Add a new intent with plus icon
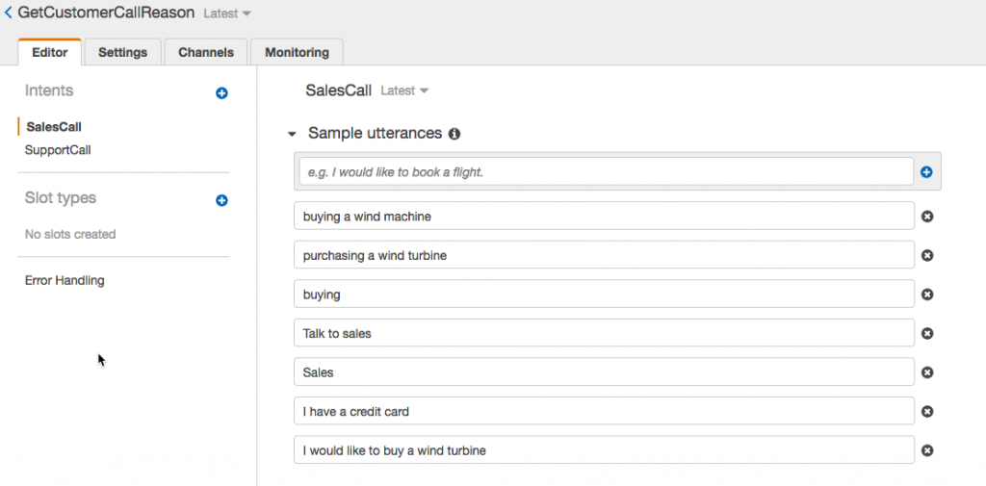The image size is (986, 486). tap(221, 93)
